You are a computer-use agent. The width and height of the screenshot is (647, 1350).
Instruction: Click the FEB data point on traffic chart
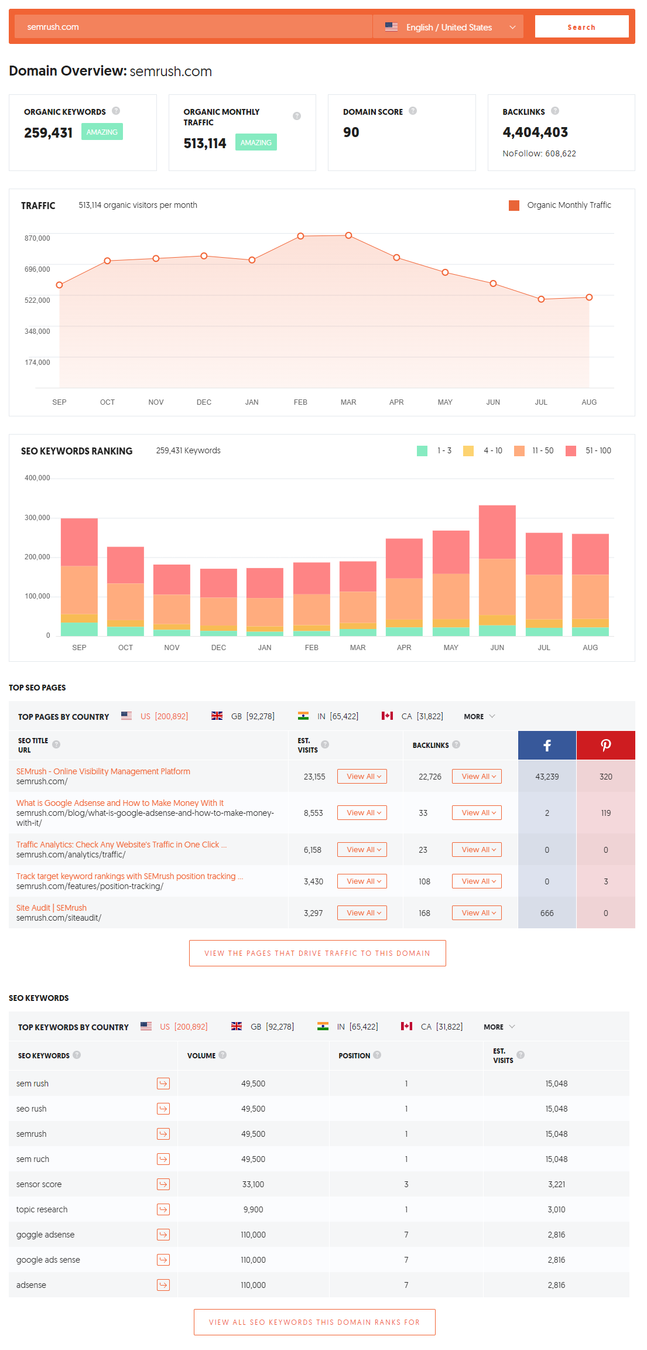(x=300, y=236)
